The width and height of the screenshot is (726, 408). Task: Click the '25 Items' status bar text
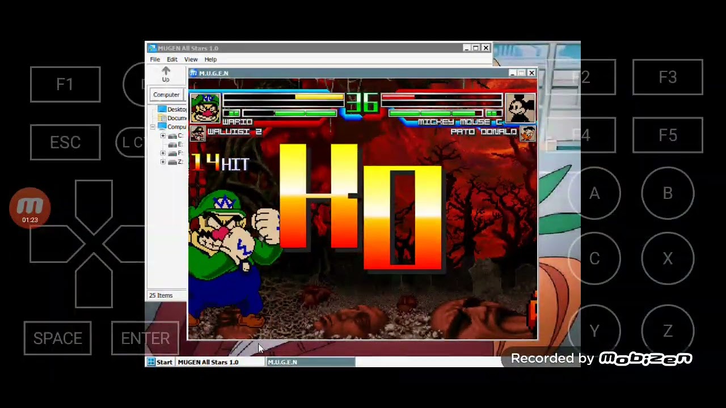pyautogui.click(x=161, y=295)
